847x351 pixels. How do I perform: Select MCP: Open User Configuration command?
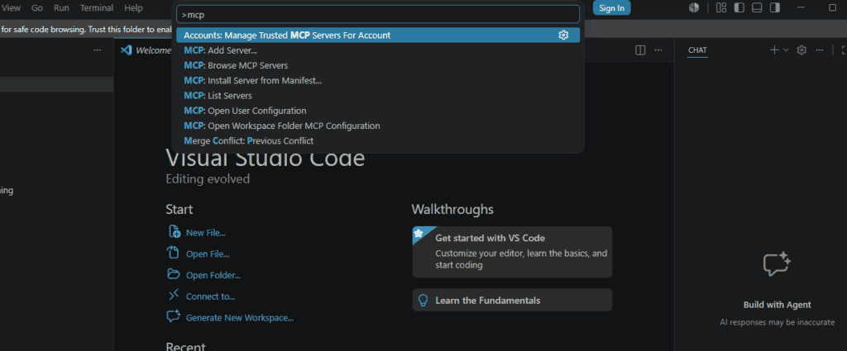pyautogui.click(x=377, y=111)
